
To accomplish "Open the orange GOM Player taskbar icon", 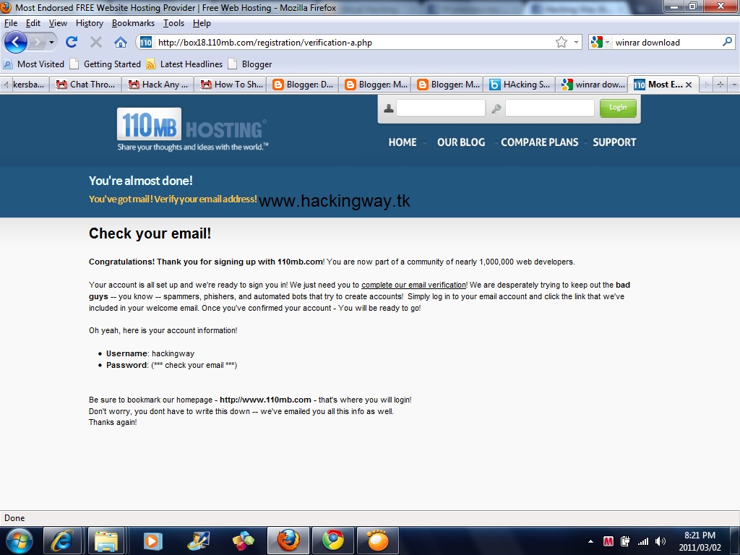I will point(377,541).
